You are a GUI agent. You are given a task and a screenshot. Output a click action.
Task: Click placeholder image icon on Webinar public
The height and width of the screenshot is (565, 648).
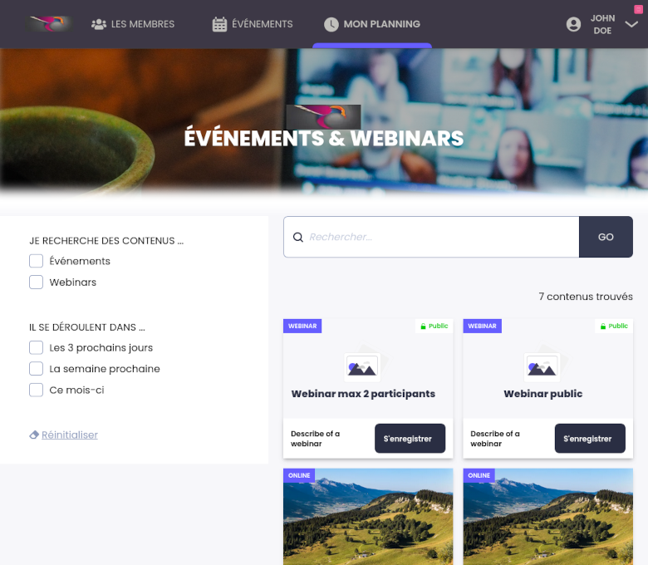pos(542,366)
